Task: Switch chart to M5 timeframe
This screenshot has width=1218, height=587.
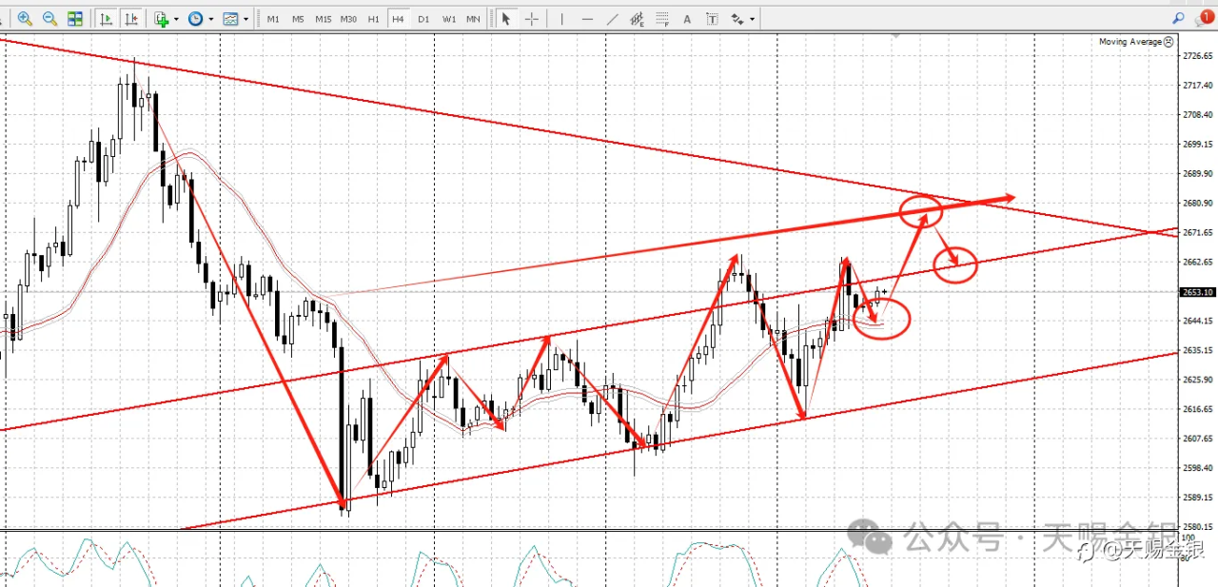Action: 299,19
